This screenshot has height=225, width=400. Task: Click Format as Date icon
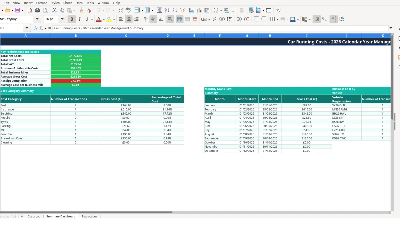[x=230, y=19]
